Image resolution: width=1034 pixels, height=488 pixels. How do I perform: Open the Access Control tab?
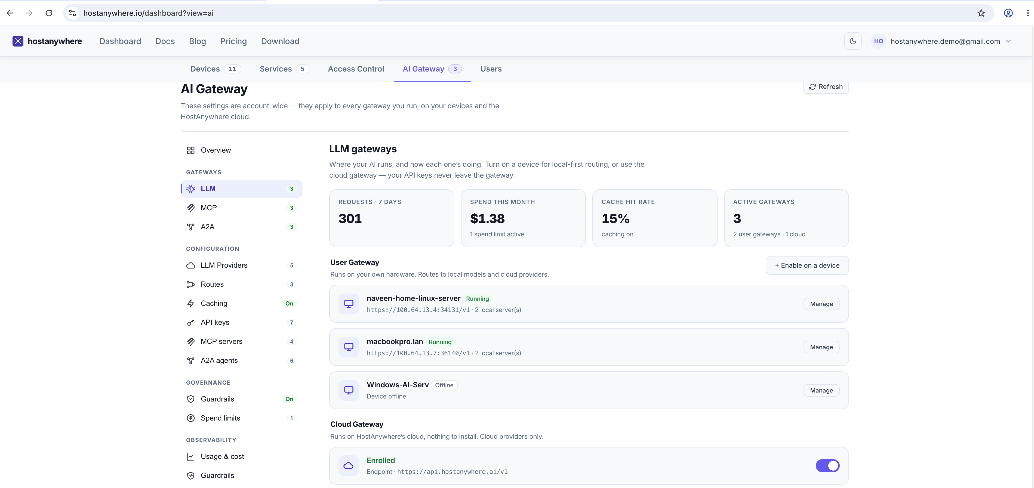[x=356, y=69]
